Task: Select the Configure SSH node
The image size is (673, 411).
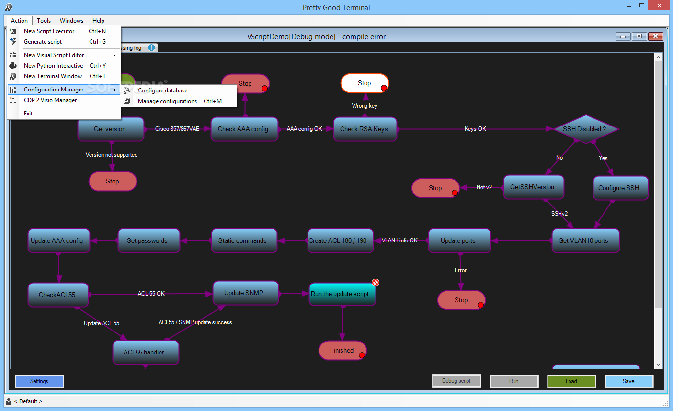Action: pos(620,188)
